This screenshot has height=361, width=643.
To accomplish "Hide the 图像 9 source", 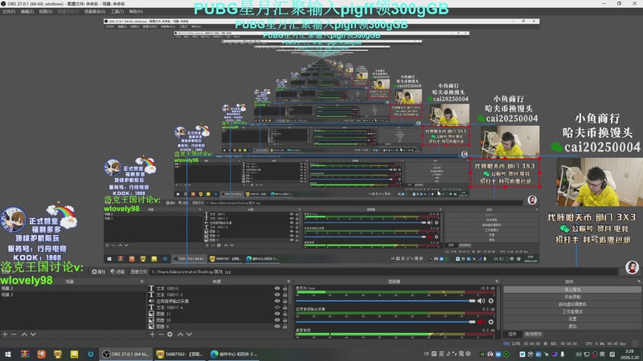I will [x=277, y=327].
